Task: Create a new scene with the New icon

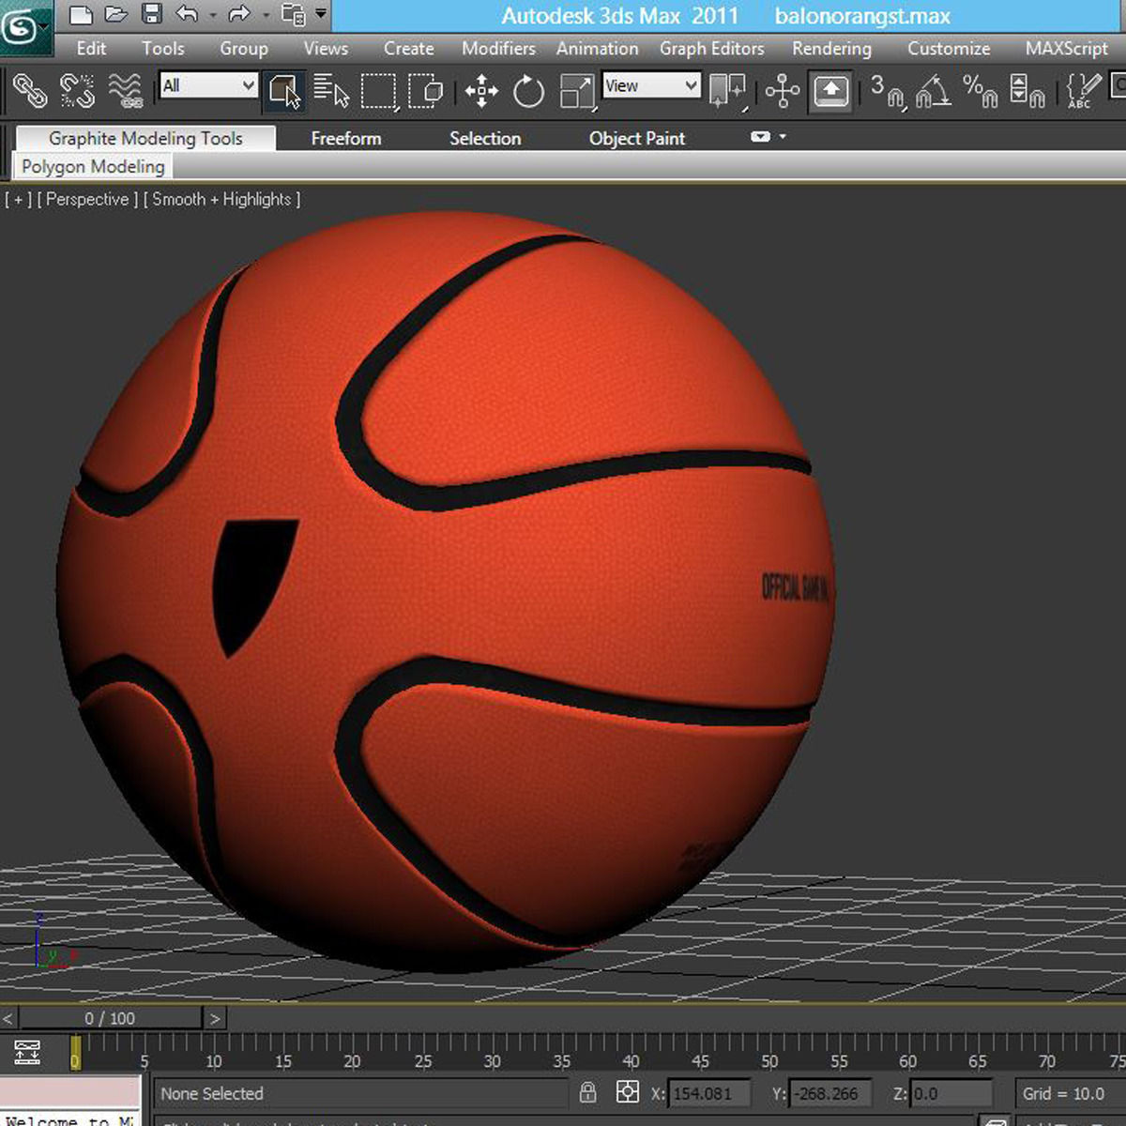Action: point(82,15)
